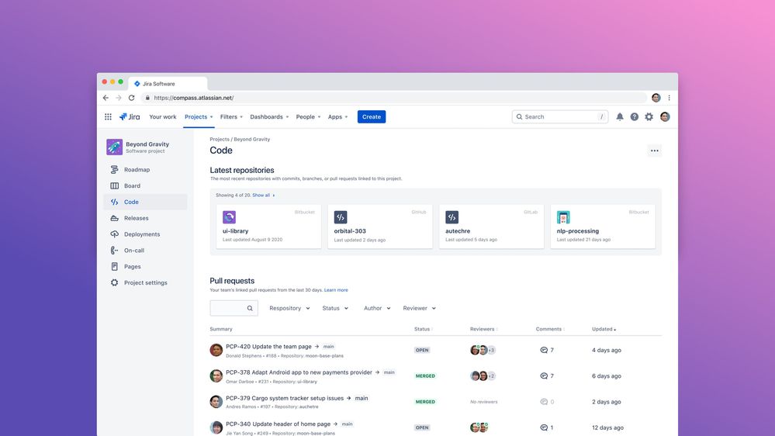The image size is (775, 436).
Task: Open Roadmap in the sidebar
Action: (x=145, y=170)
